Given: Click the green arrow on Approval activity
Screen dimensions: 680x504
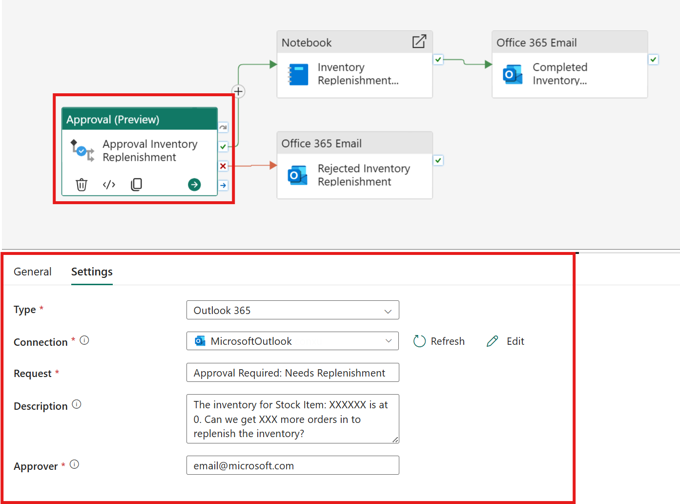Looking at the screenshot, I should pos(194,185).
